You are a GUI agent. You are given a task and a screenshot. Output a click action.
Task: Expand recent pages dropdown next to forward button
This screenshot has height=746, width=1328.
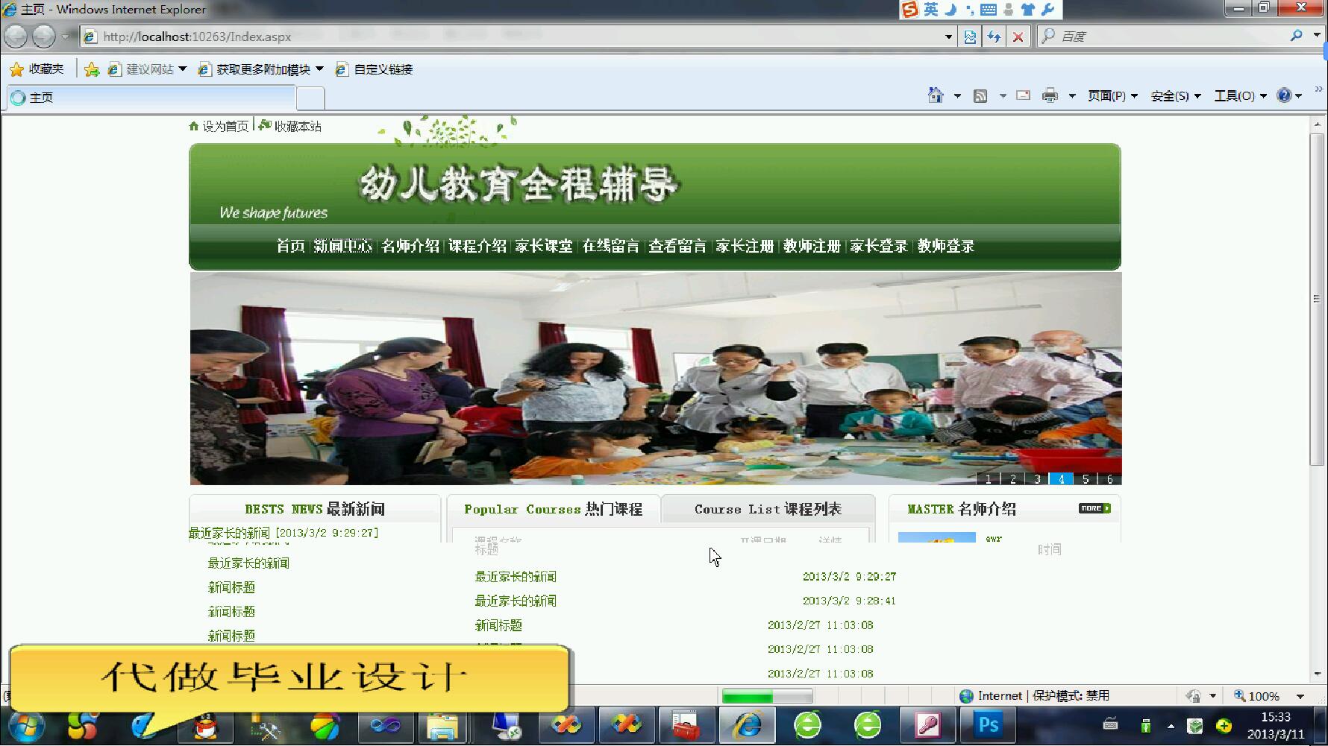click(x=66, y=37)
